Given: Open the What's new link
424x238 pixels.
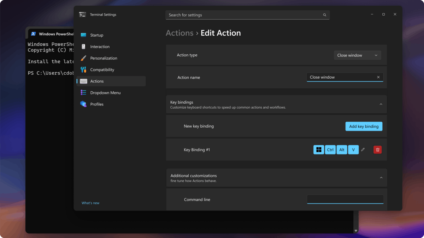Looking at the screenshot, I should (90, 203).
